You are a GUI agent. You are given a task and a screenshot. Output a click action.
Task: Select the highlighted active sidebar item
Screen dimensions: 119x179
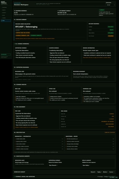coord(6,21)
